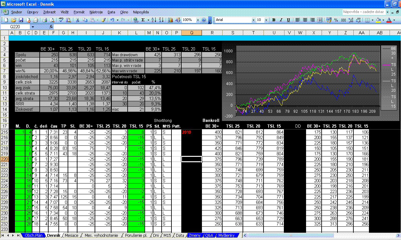Open the font name dropdown showing Arial
This screenshot has width=401, height=240.
[253, 20]
